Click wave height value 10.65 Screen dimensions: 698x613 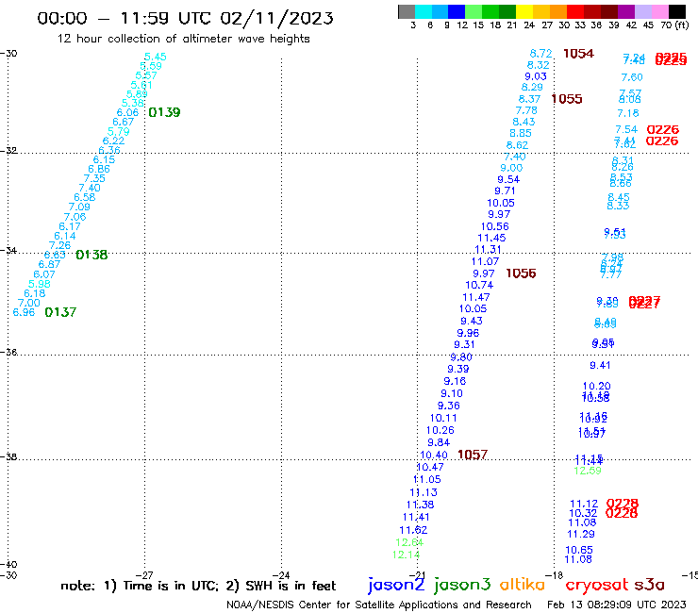point(579,550)
